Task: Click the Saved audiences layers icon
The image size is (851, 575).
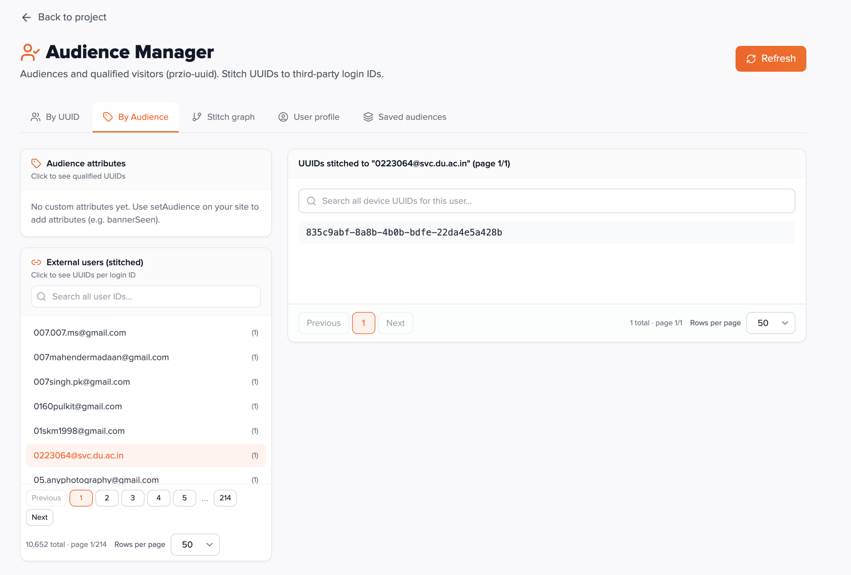Action: 368,117
